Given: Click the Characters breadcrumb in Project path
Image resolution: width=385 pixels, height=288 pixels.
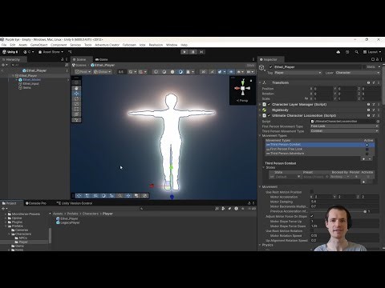Looking at the screenshot, I should point(91,214).
